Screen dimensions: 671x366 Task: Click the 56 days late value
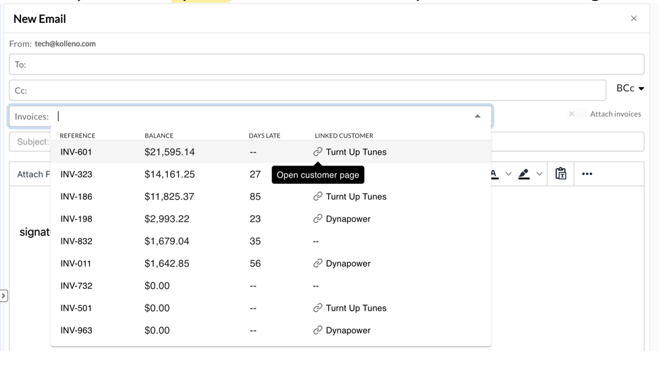click(255, 263)
